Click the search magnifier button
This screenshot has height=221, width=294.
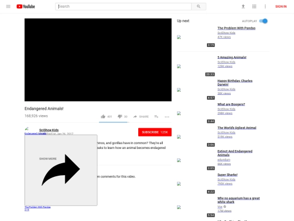199,7
